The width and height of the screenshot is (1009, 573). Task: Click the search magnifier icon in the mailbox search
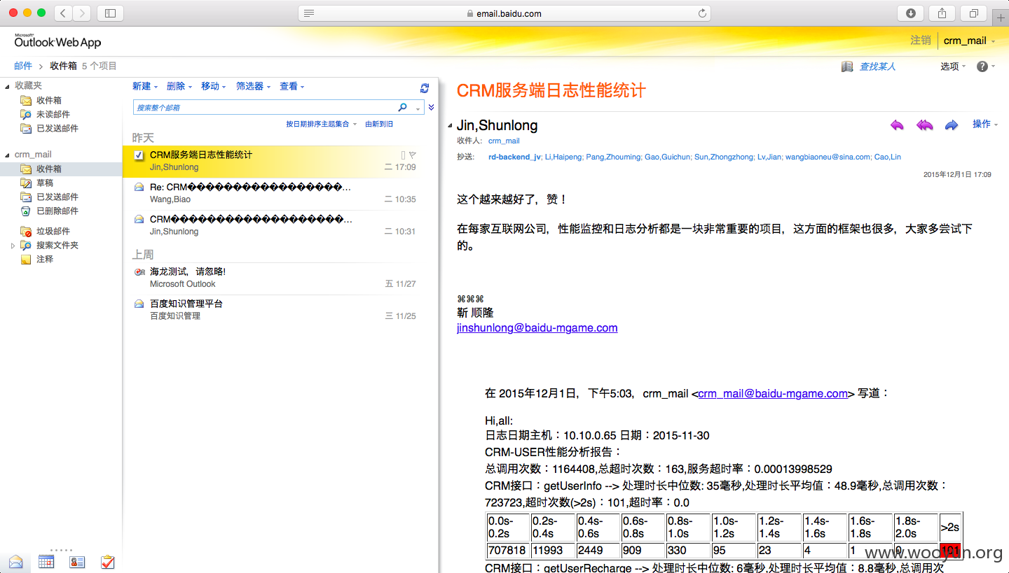[402, 108]
